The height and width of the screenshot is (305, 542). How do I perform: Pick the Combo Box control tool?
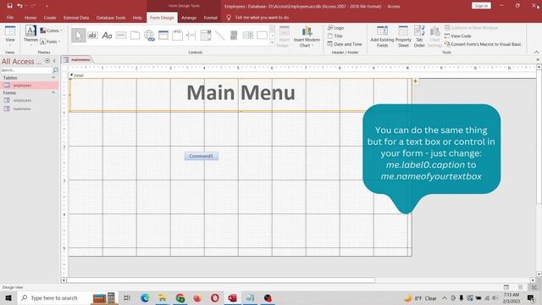click(205, 36)
